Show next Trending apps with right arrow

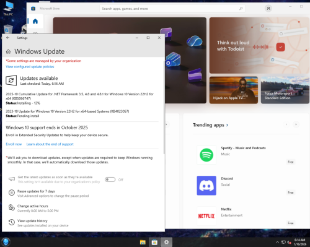click(x=296, y=124)
